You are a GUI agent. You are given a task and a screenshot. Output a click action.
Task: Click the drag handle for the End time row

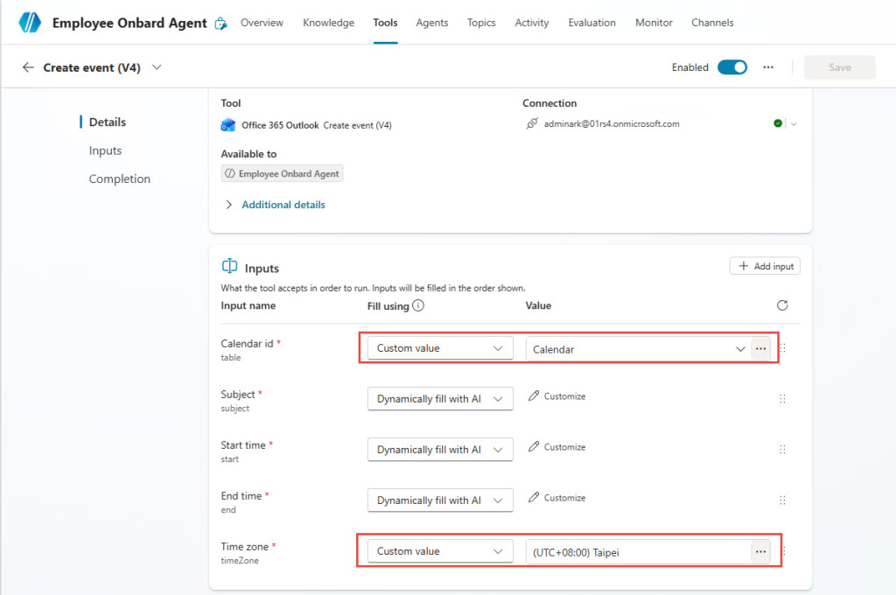782,500
